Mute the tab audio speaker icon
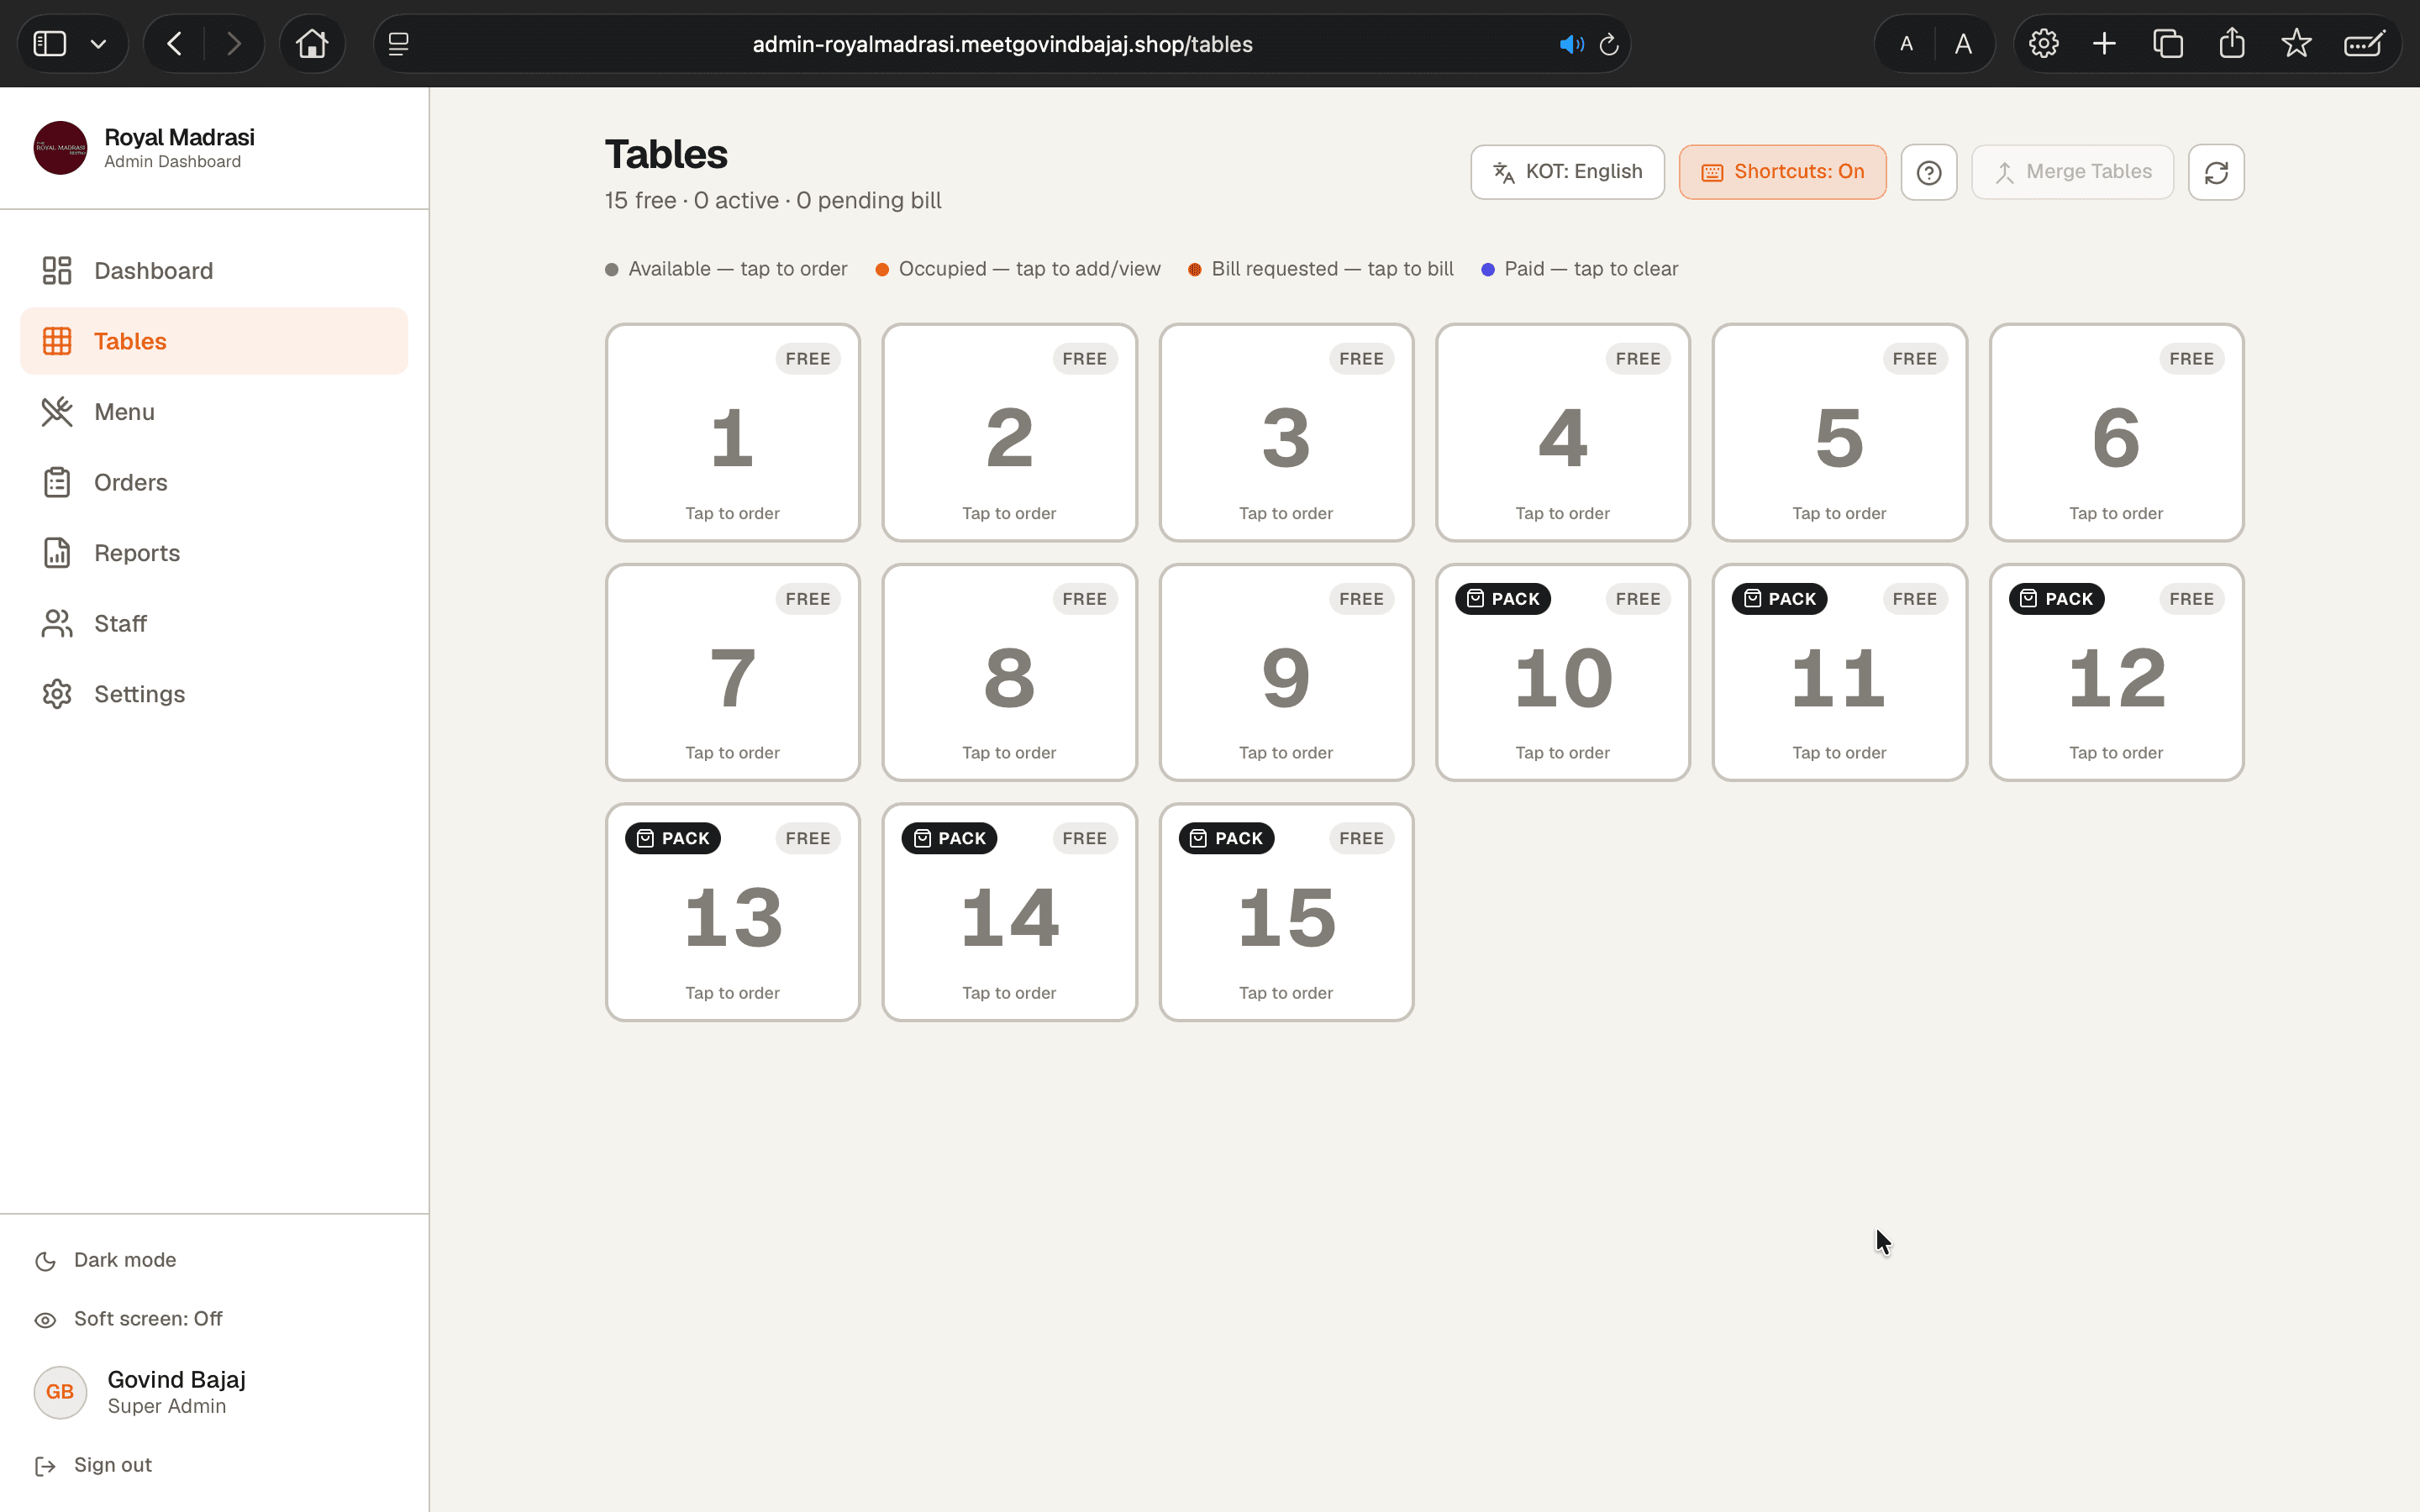The width and height of the screenshot is (2420, 1512). (1571, 44)
